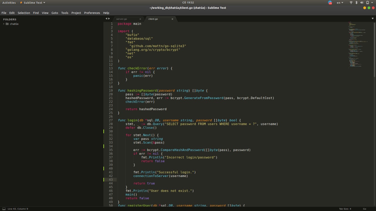Open the Wi-Fi network indicator
The image size is (376, 211).
pyautogui.click(x=351, y=3)
